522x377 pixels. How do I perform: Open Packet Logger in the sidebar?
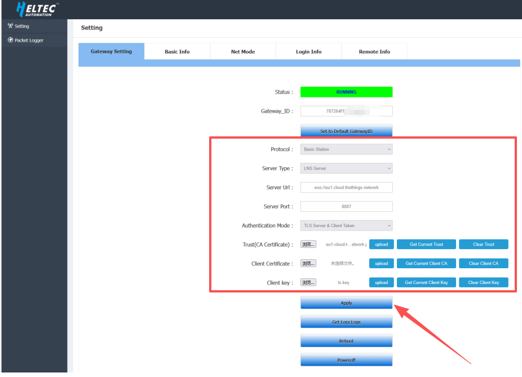(x=29, y=41)
